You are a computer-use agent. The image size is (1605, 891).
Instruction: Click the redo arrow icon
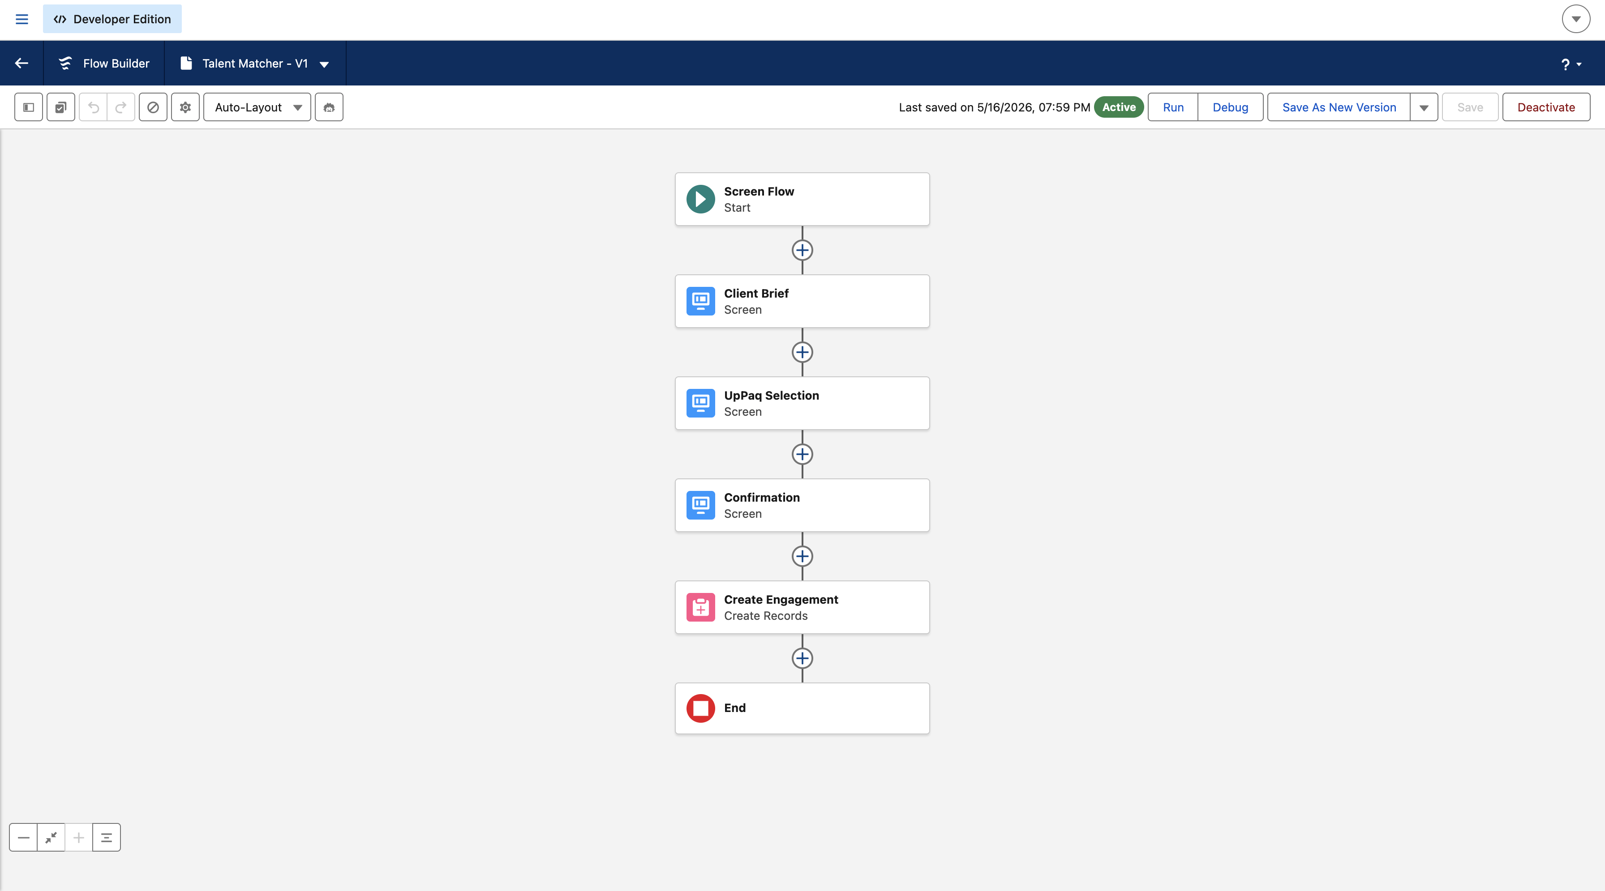(x=121, y=107)
